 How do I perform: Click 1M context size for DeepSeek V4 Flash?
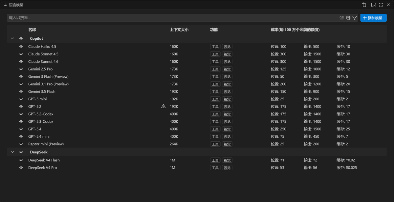click(x=172, y=160)
